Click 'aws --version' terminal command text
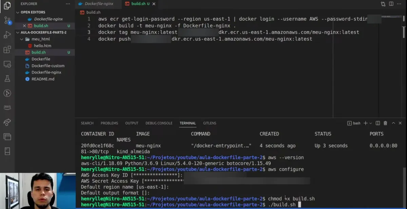 pos(286,157)
